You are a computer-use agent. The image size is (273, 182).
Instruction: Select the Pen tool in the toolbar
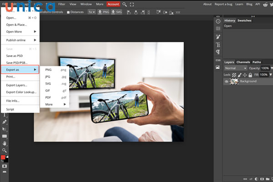[5, 122]
